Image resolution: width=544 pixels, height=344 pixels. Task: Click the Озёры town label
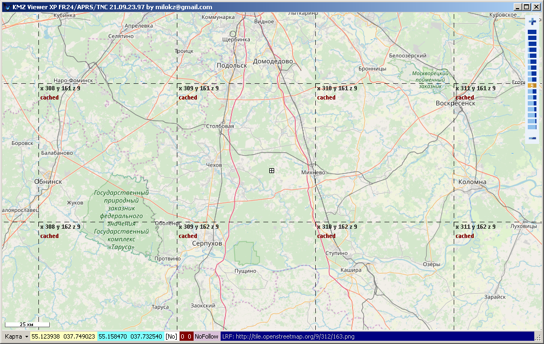point(432,264)
